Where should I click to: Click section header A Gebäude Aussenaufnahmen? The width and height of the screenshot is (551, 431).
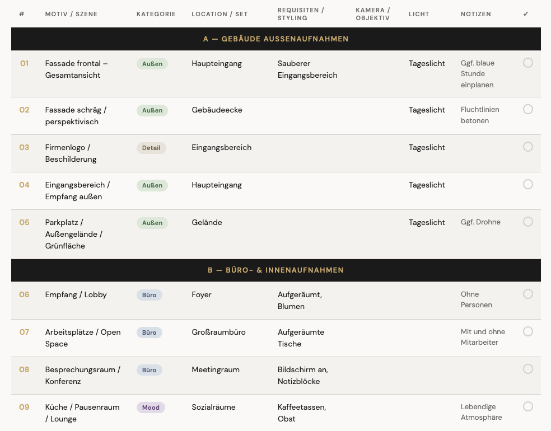point(275,39)
